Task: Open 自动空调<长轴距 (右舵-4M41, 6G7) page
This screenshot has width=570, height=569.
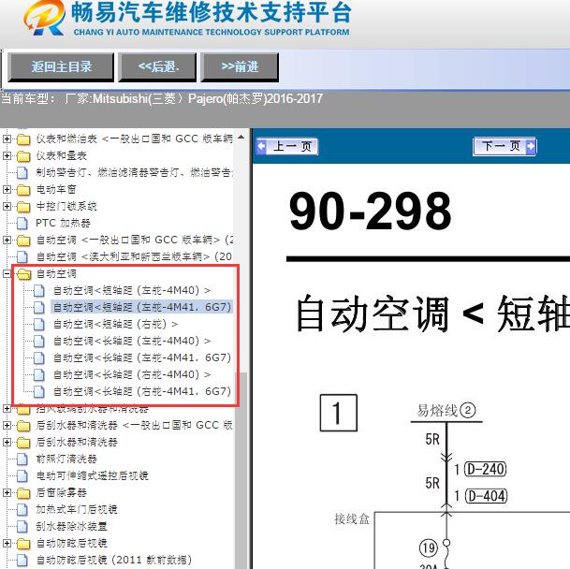Action: click(x=142, y=391)
